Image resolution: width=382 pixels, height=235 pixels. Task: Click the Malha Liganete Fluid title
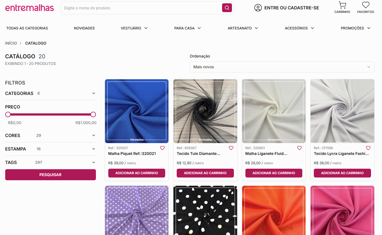(266, 154)
